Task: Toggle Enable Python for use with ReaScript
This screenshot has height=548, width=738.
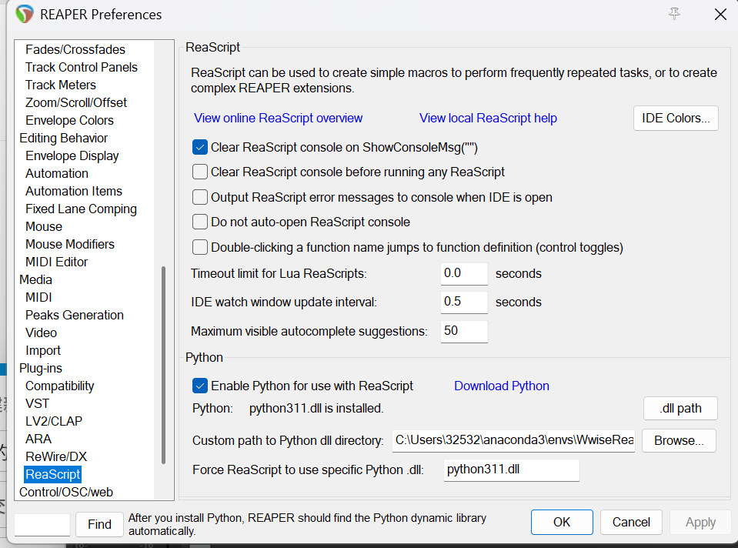Action: (x=199, y=386)
